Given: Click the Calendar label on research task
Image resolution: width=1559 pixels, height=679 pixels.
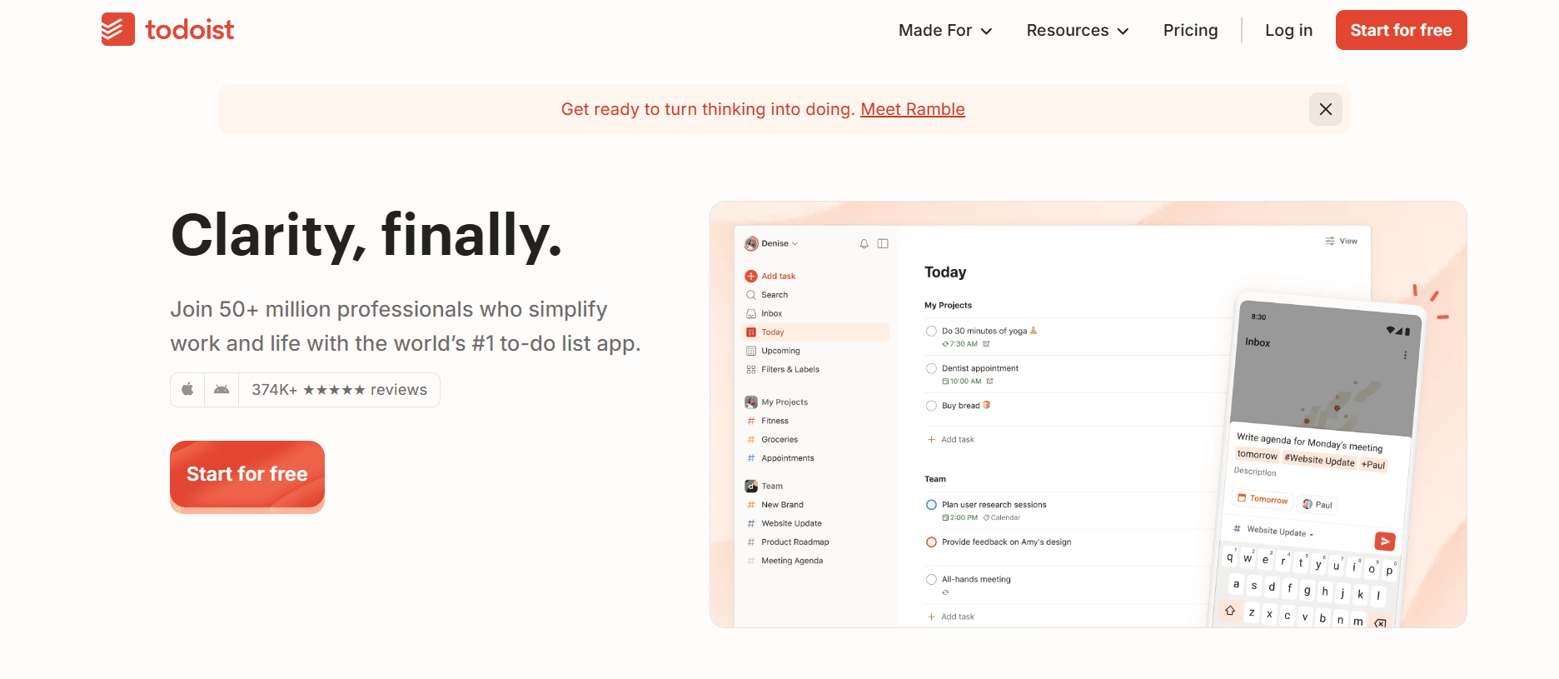Looking at the screenshot, I should [x=1002, y=517].
